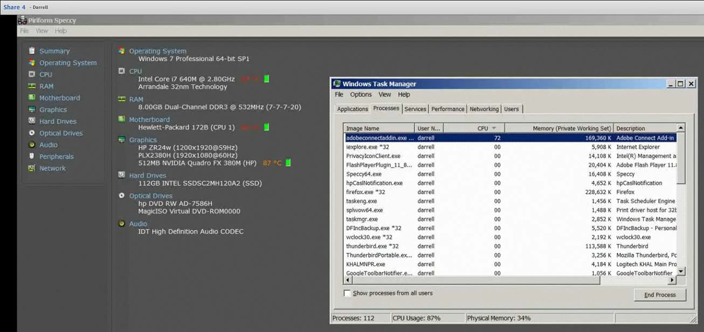Screen dimensions: 704x332
Task: Switch to the Applications tab
Action: [353, 109]
